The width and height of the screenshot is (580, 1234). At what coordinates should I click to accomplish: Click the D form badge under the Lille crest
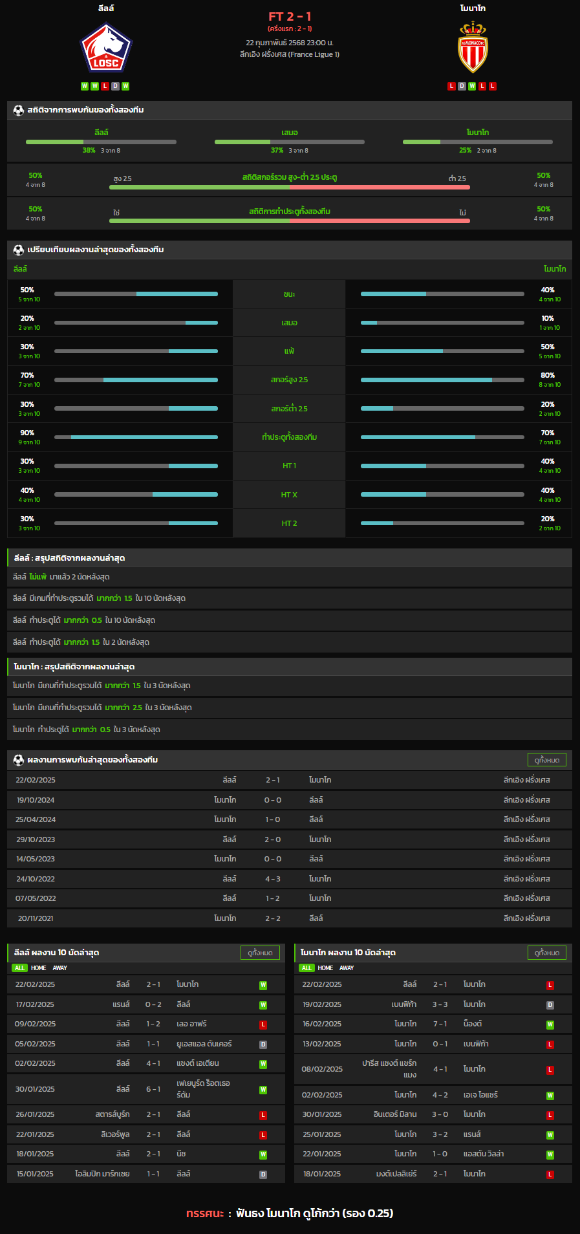pyautogui.click(x=115, y=86)
